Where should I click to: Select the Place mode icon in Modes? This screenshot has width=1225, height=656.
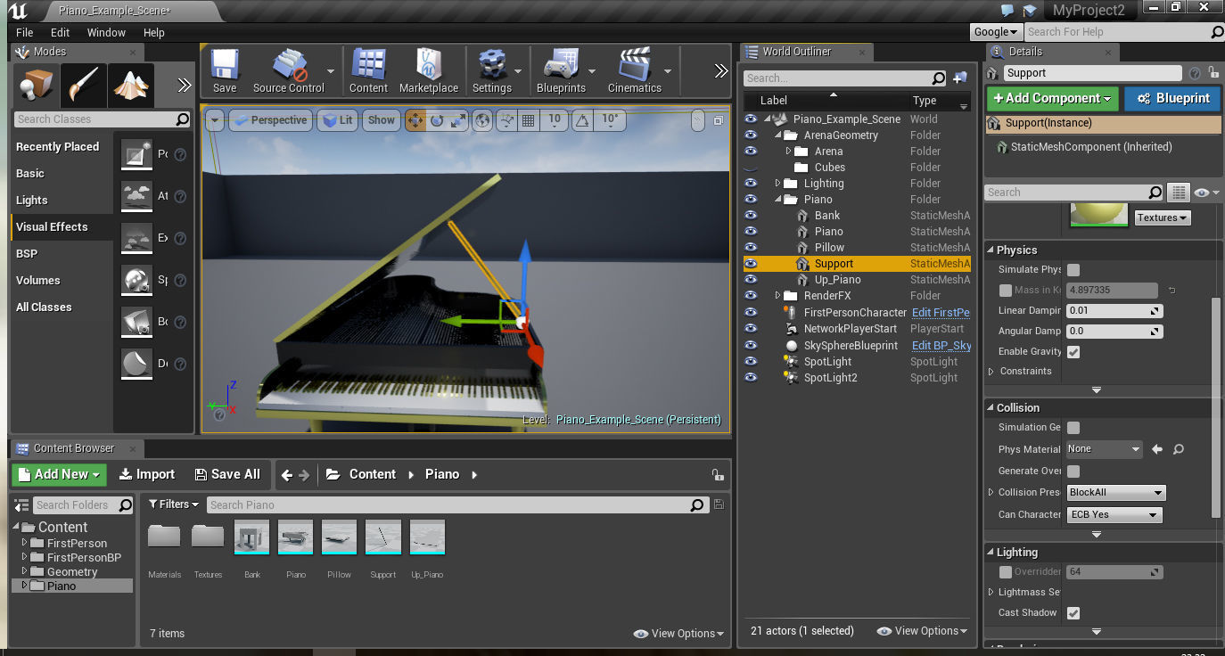[x=37, y=86]
